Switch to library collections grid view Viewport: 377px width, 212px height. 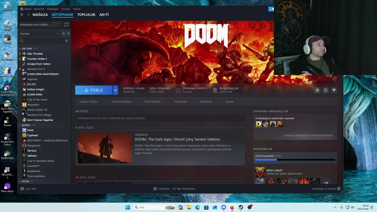pos(67,24)
